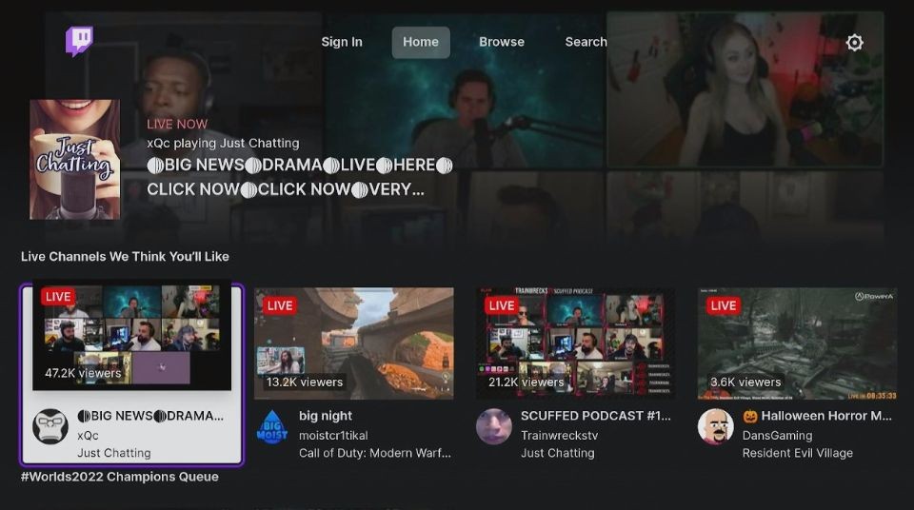The width and height of the screenshot is (914, 510).
Task: Click xQc's gorilla avatar icon
Action: point(50,426)
